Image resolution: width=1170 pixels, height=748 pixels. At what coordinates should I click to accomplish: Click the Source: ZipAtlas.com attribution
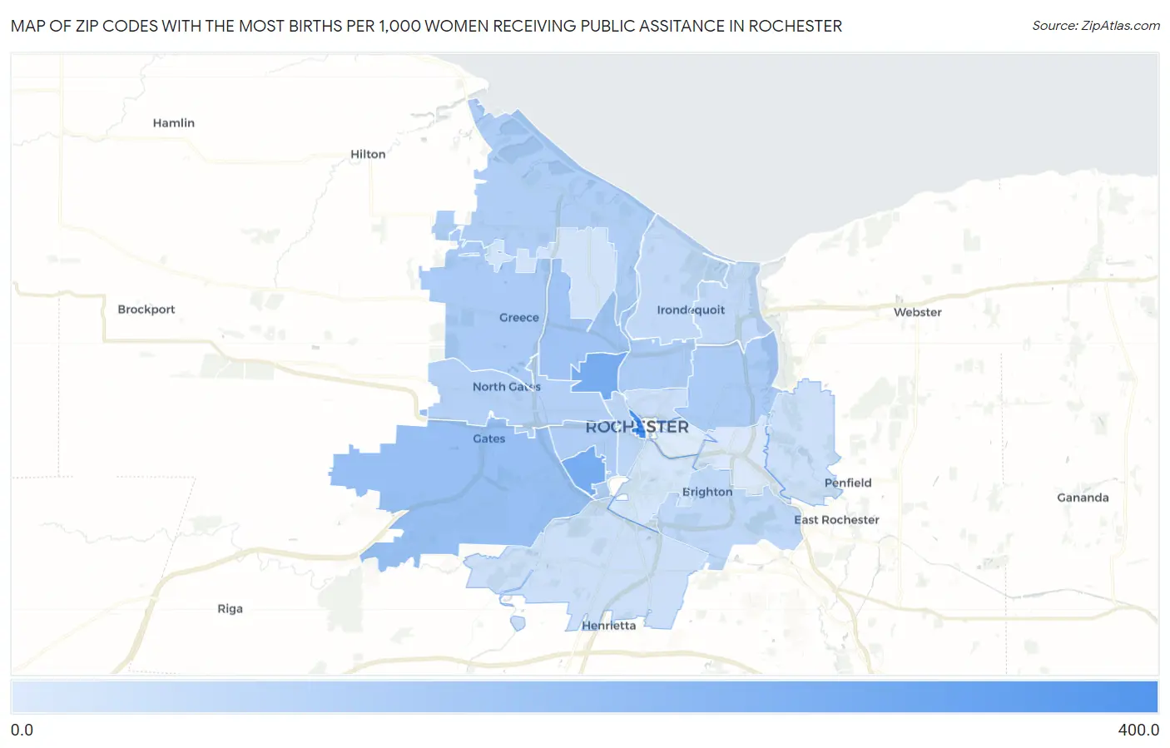[x=1096, y=26]
